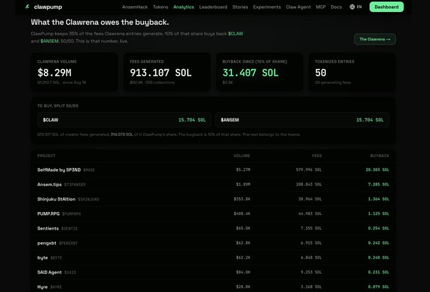Click the globe language icon
Viewport: 430px width, 292px height.
[352, 7]
